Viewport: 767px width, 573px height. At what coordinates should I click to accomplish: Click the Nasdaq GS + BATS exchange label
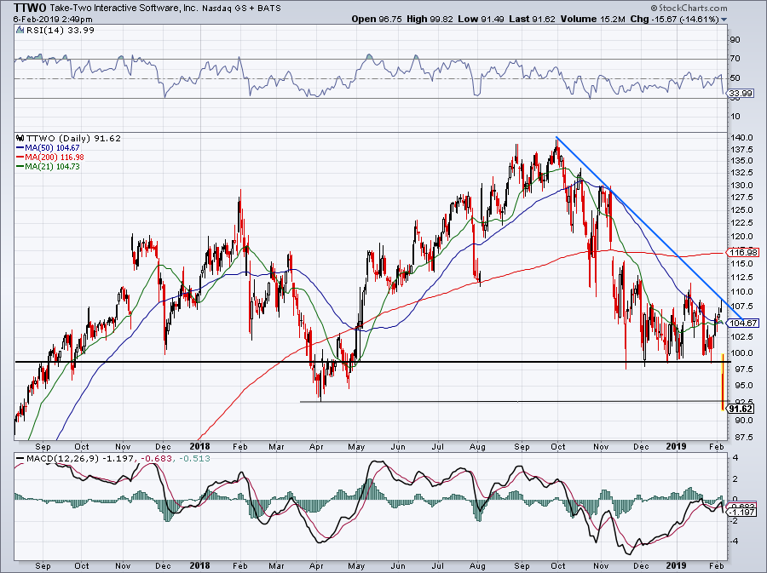tap(242, 9)
